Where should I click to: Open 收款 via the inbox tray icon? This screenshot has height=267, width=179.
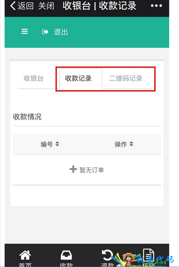(66, 255)
